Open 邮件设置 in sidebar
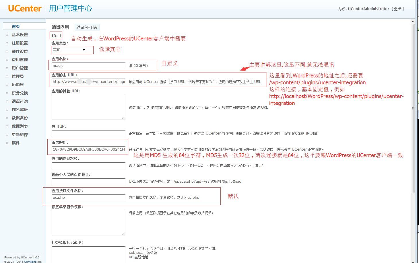The width and height of the screenshot is (419, 263). coord(20,51)
